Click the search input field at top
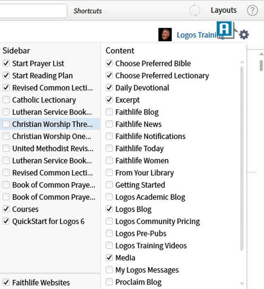This screenshot has height=289, width=264. (x=33, y=11)
